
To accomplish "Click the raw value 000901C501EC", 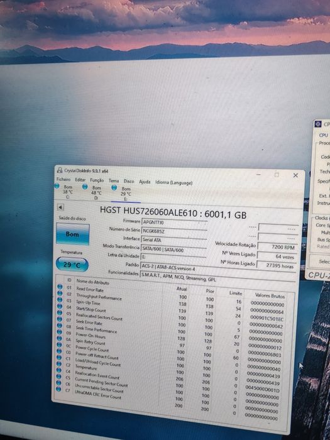I will click(267, 319).
